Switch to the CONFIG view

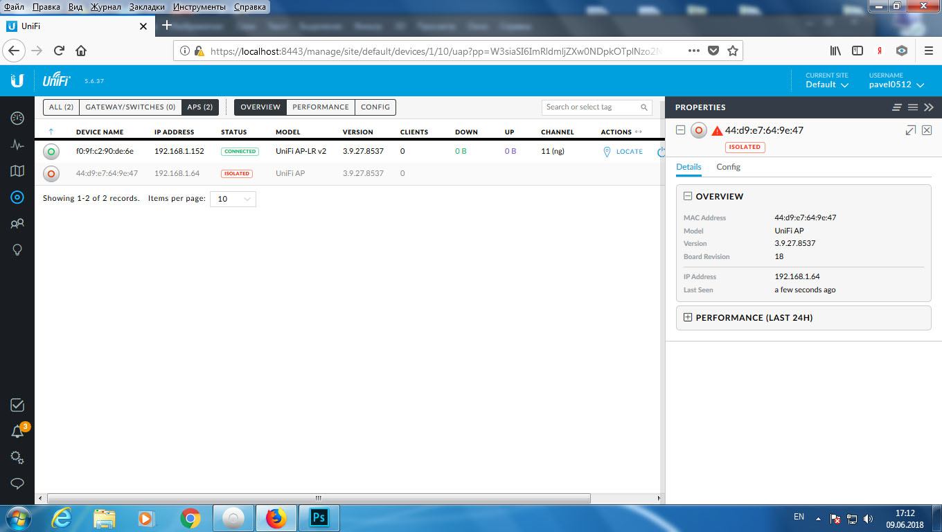(x=375, y=107)
